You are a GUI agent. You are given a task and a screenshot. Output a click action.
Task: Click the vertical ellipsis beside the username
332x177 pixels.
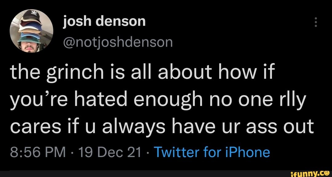coord(315,22)
